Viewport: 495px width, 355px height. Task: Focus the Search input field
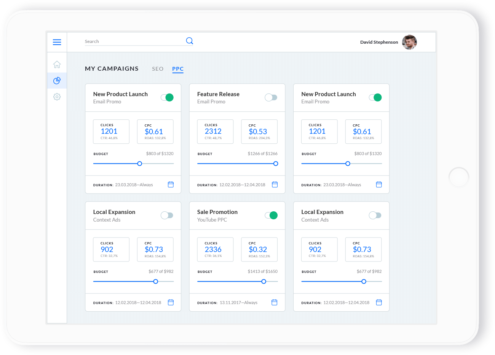pos(133,41)
